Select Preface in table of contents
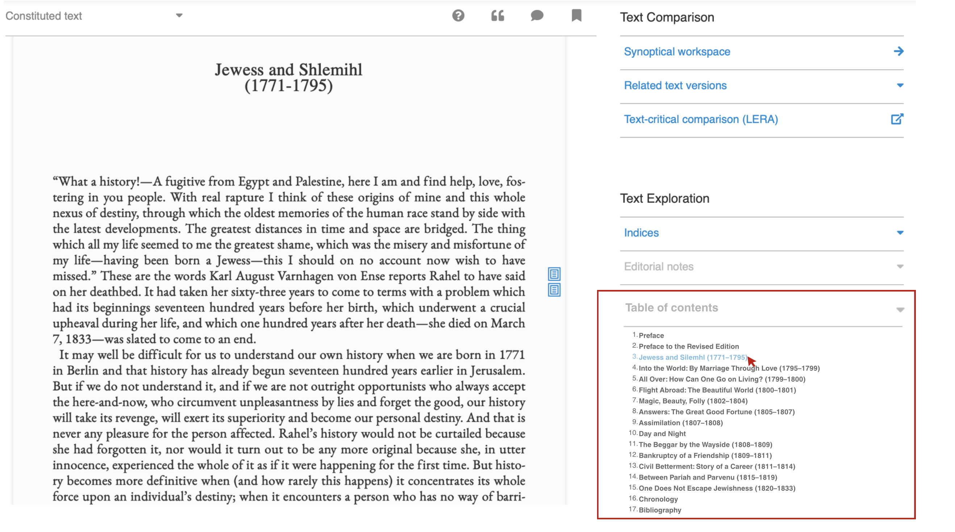 pyautogui.click(x=651, y=336)
